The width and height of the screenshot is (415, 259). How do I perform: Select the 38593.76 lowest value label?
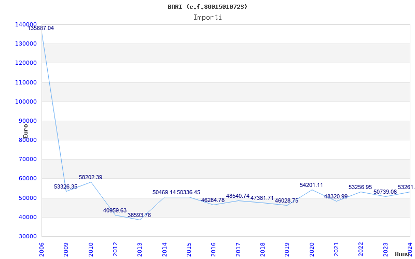(139, 215)
